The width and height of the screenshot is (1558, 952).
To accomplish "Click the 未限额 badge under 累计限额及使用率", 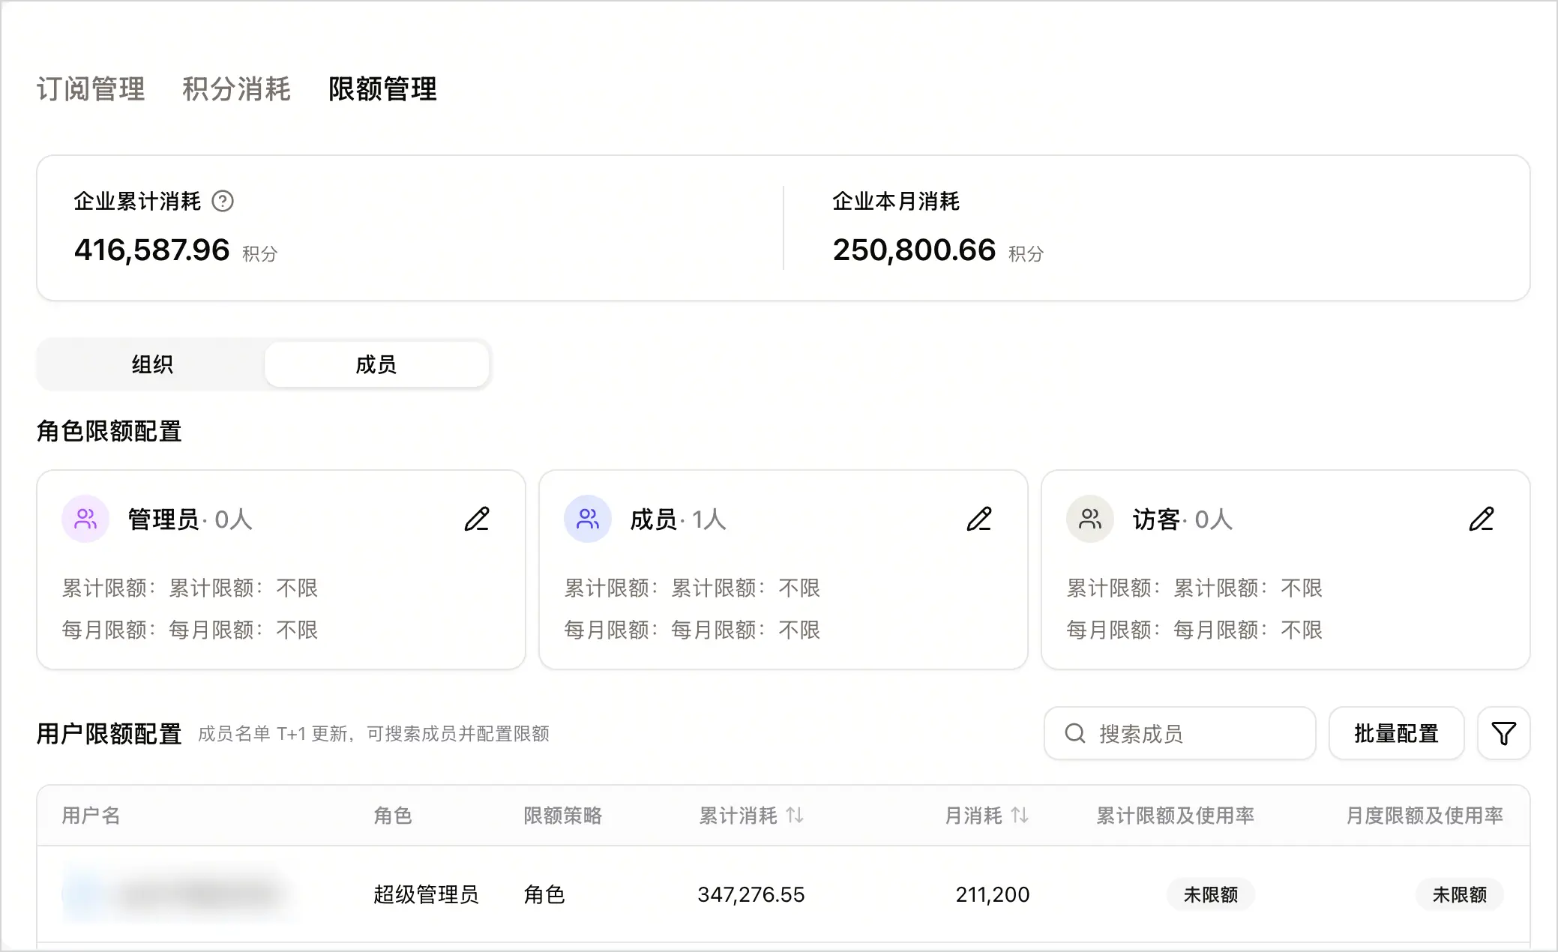I will [x=1210, y=894].
